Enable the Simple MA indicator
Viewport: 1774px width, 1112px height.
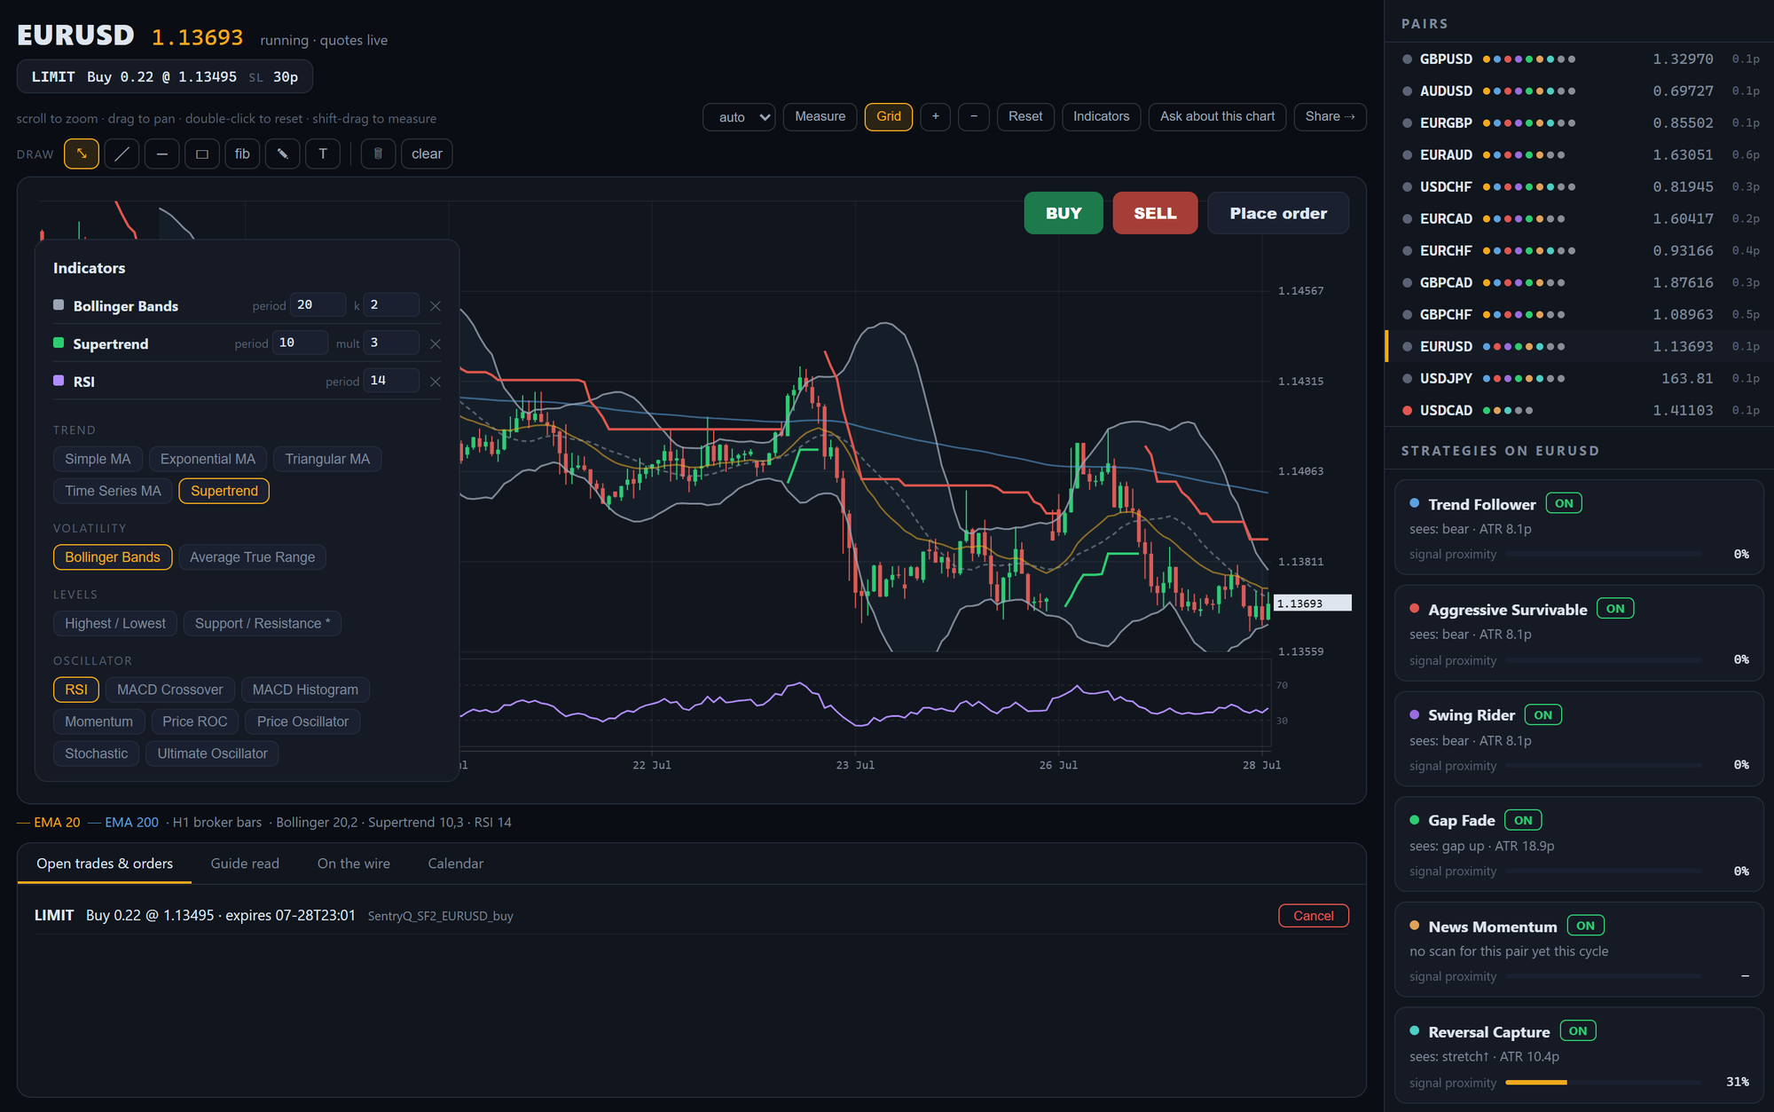[98, 459]
